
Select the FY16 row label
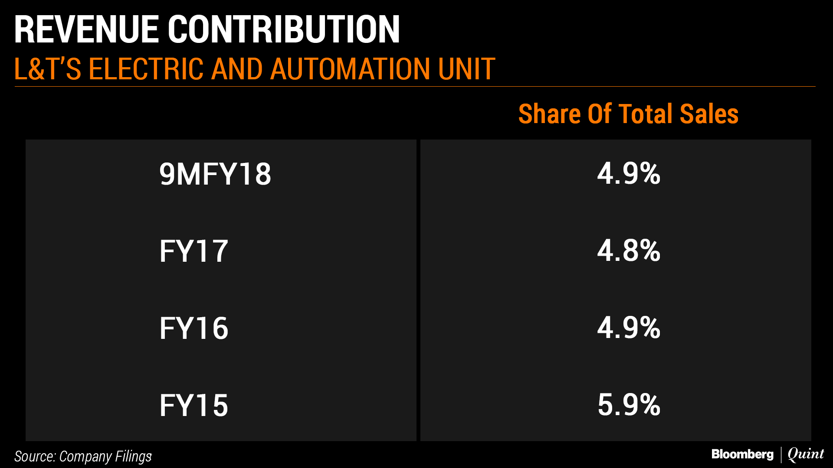pos(193,328)
